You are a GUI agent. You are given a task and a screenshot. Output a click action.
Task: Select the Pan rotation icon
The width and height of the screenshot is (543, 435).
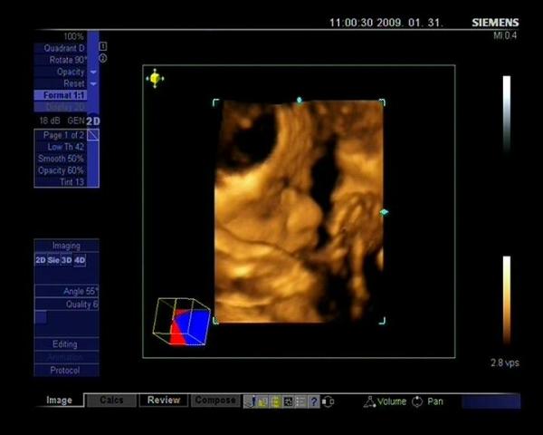click(417, 401)
